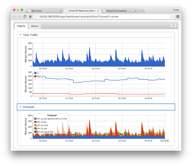The width and height of the screenshot is (192, 166).
Task: Close the Recent Connections tab
Action: tap(136, 11)
